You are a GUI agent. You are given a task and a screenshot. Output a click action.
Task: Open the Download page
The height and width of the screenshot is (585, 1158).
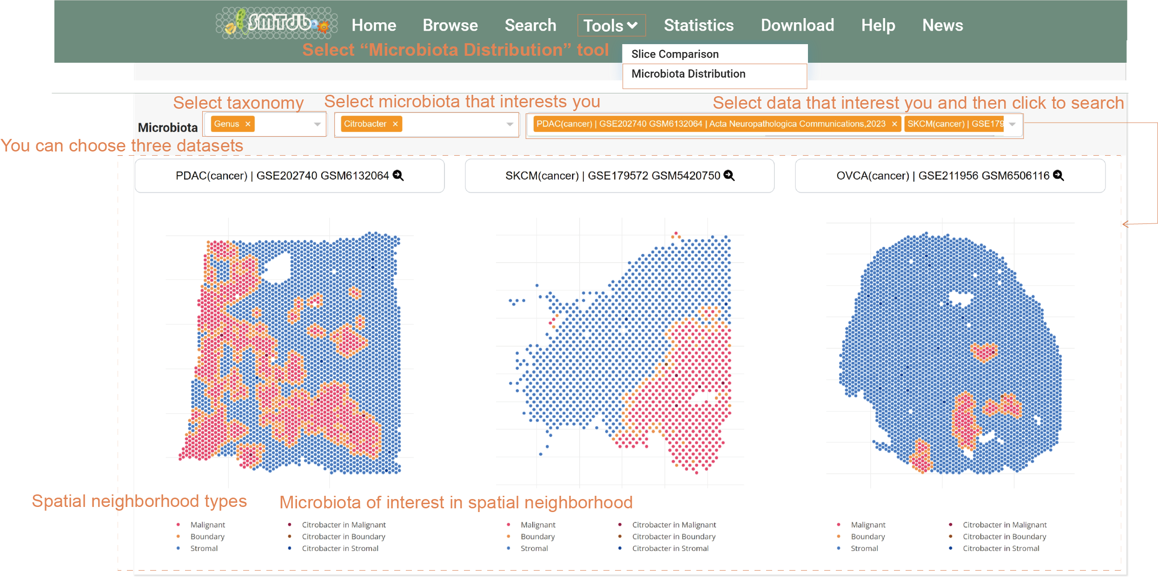pos(797,25)
